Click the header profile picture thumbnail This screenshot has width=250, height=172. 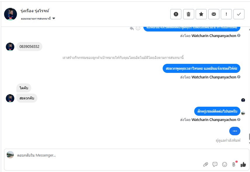tap(11, 14)
